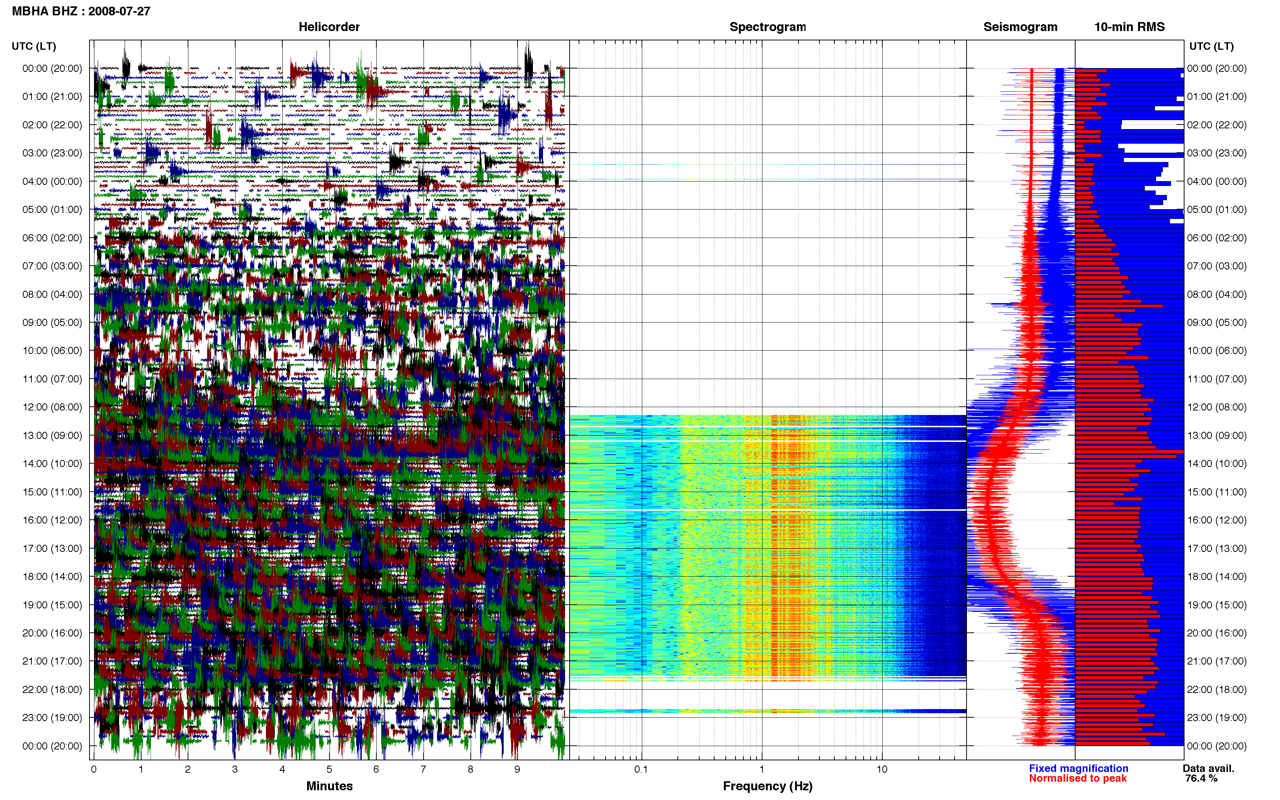Click the left '01:00 (21:00)' time label
Screen dimensions: 1280x800
52,96
